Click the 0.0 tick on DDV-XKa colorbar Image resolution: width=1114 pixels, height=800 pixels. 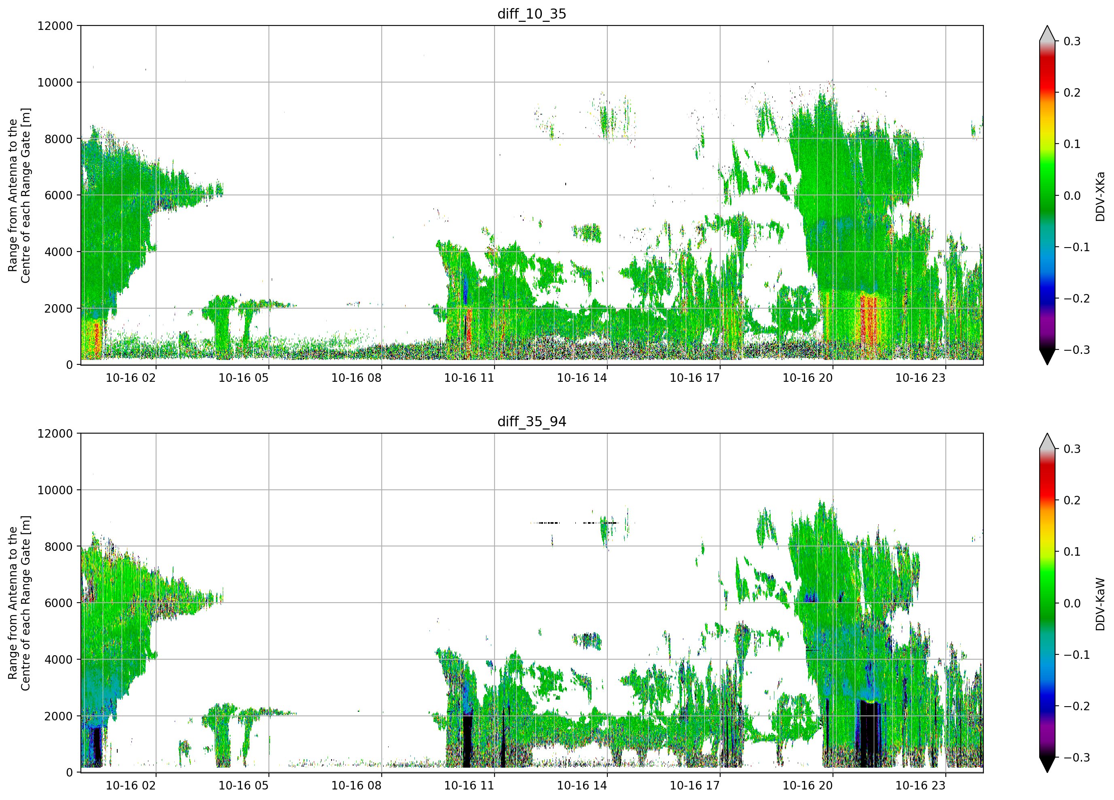(1072, 196)
